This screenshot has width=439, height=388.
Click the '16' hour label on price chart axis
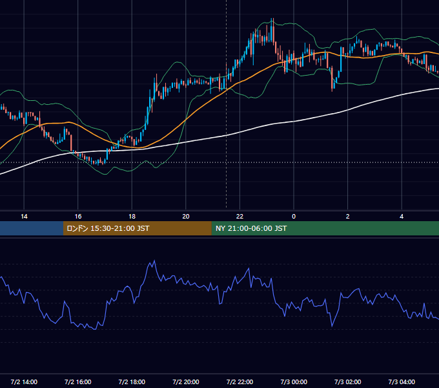(x=78, y=217)
